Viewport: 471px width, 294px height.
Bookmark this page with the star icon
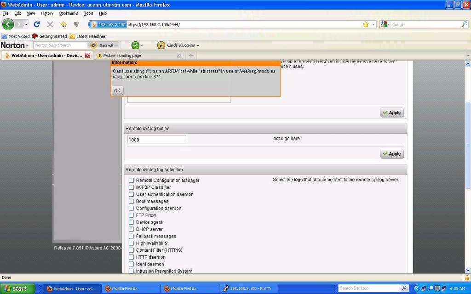click(366, 24)
